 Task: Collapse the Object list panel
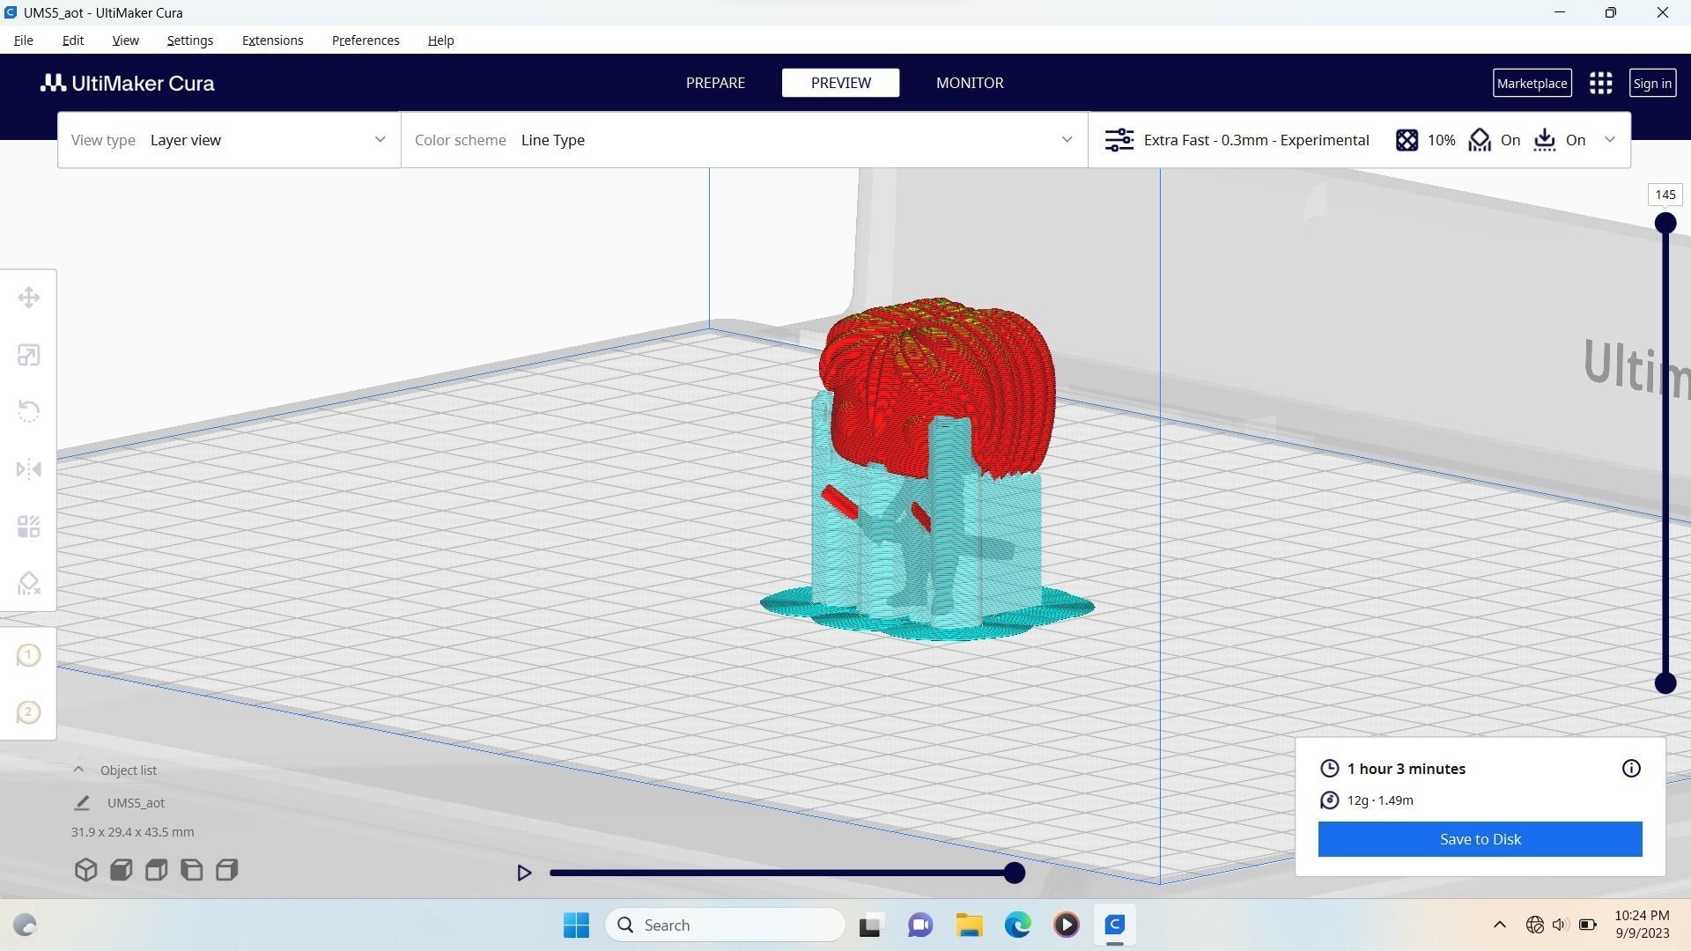coord(78,770)
